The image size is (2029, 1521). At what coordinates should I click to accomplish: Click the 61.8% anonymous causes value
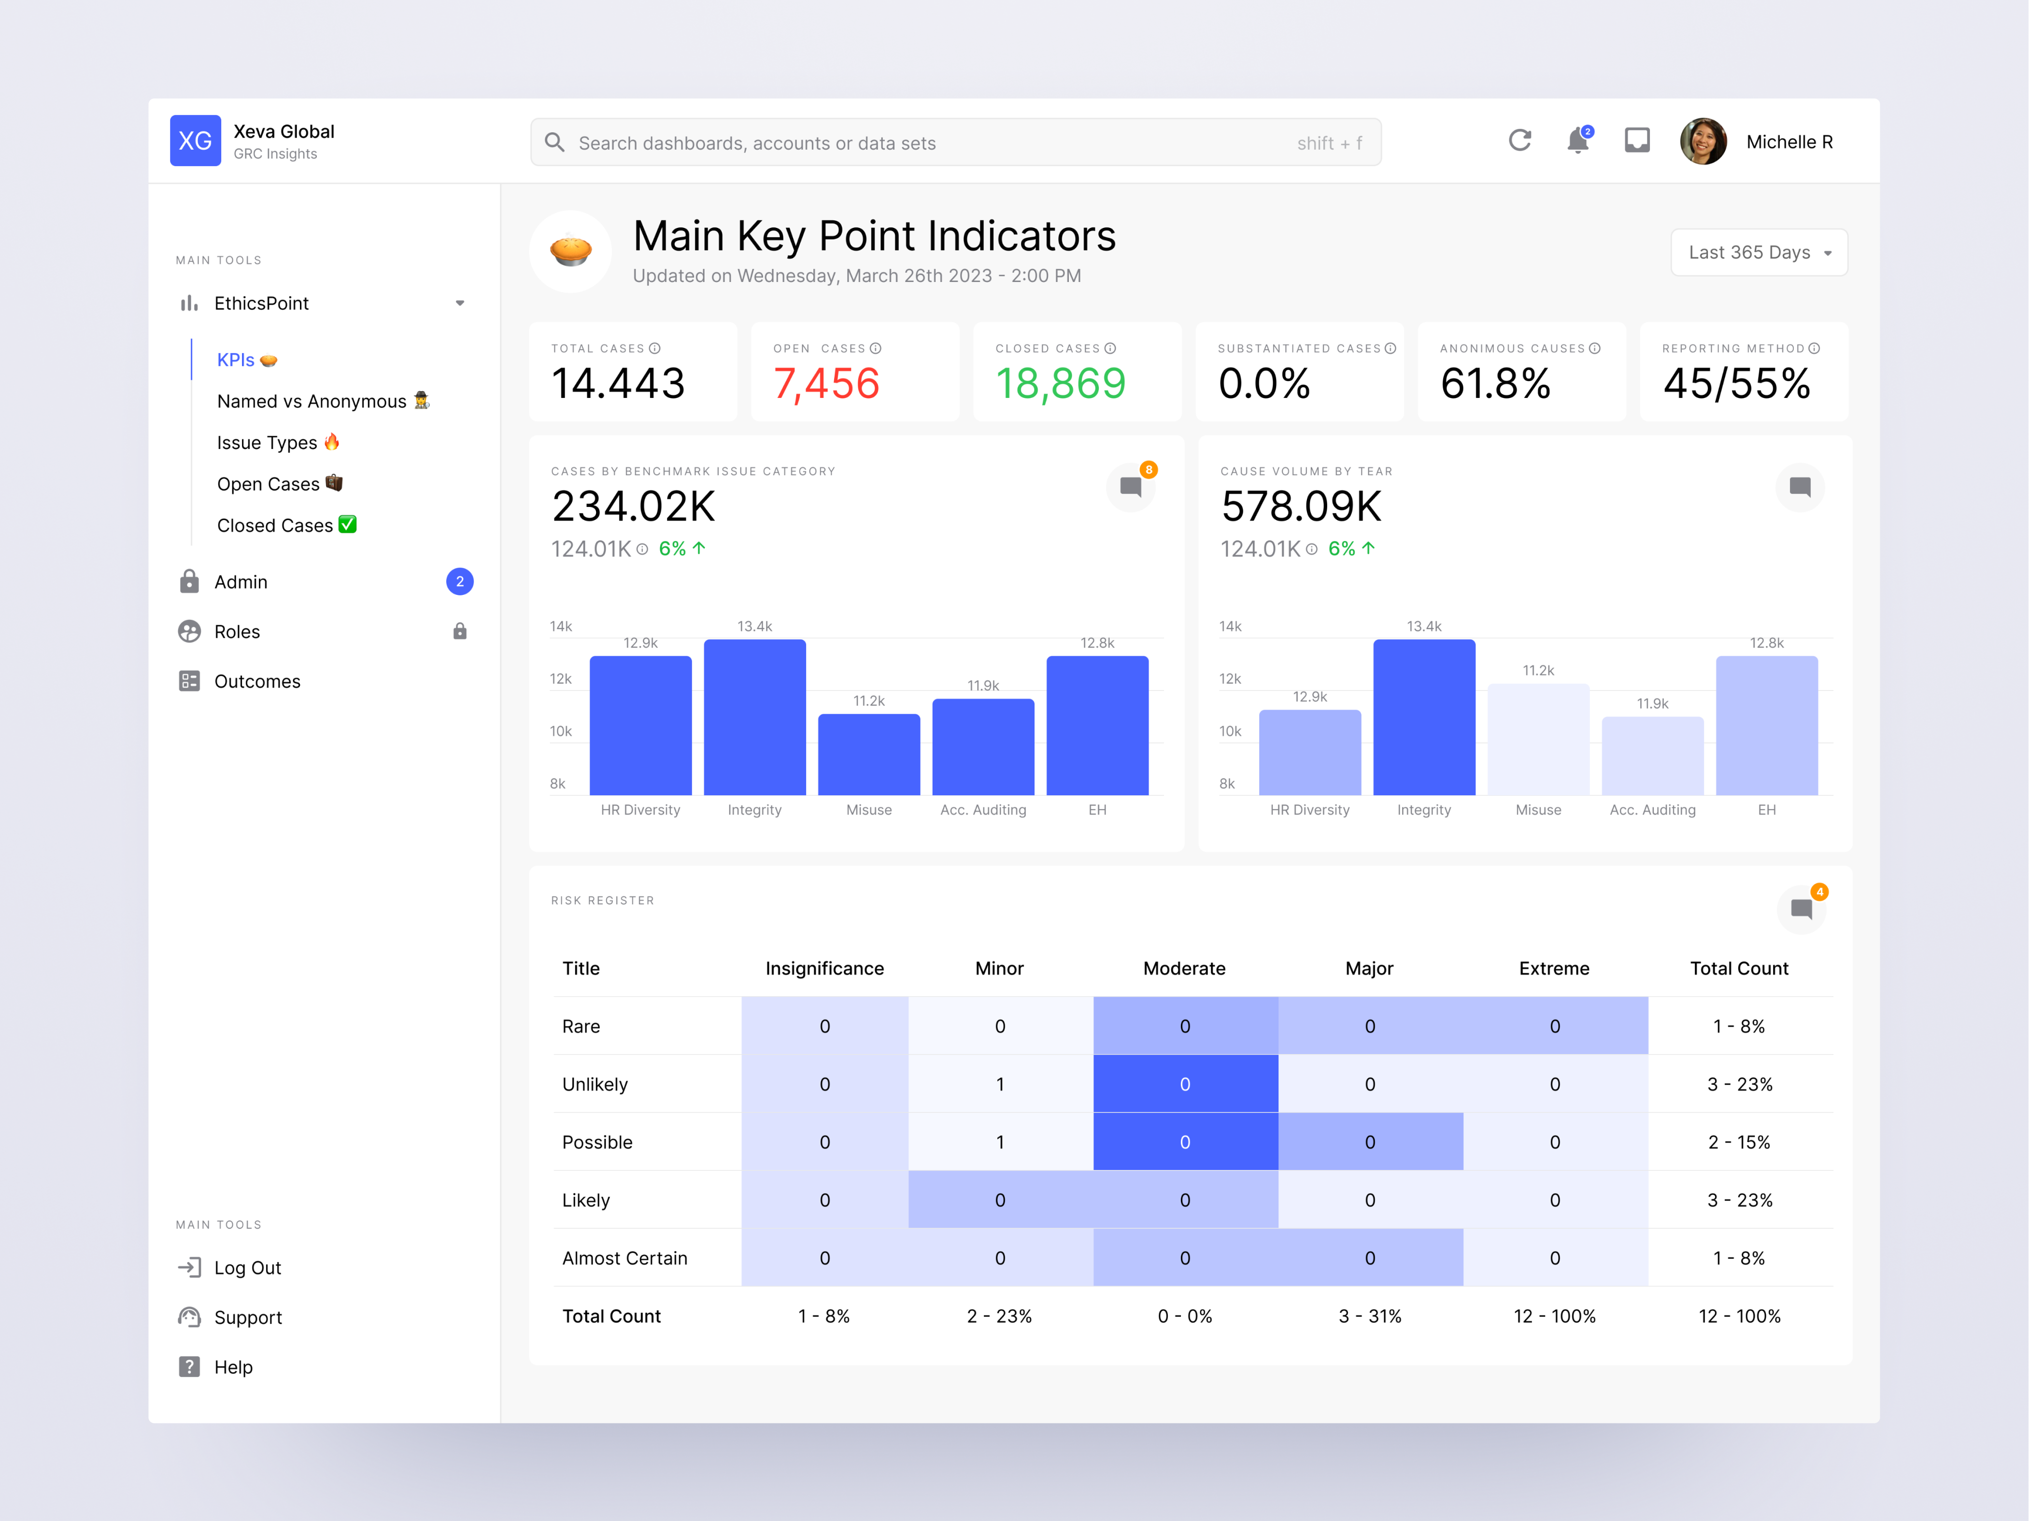coord(1496,383)
